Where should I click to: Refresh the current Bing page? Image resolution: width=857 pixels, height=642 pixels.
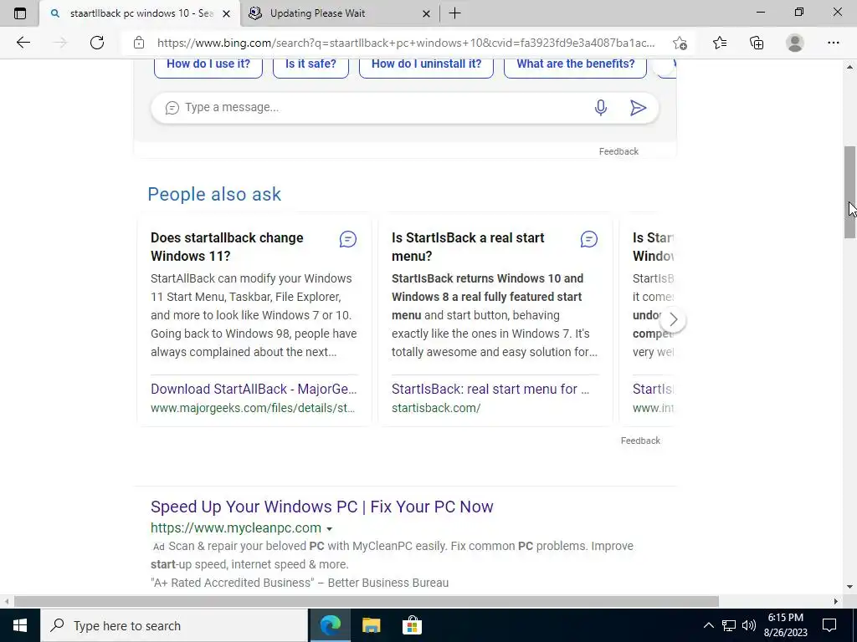click(97, 43)
